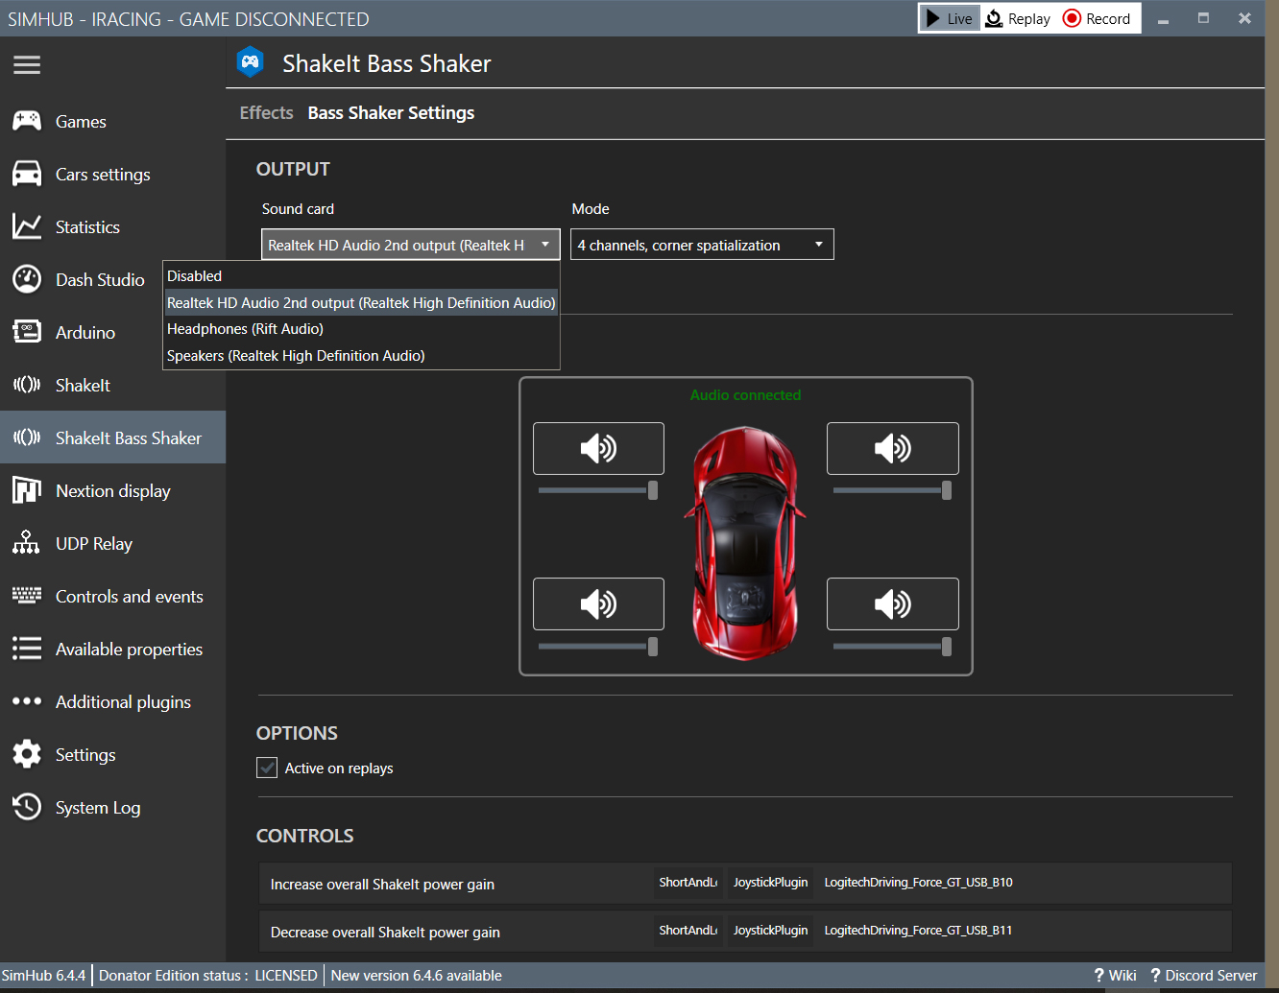Click the red car image
This screenshot has width=1279, height=993.
pyautogui.click(x=745, y=543)
